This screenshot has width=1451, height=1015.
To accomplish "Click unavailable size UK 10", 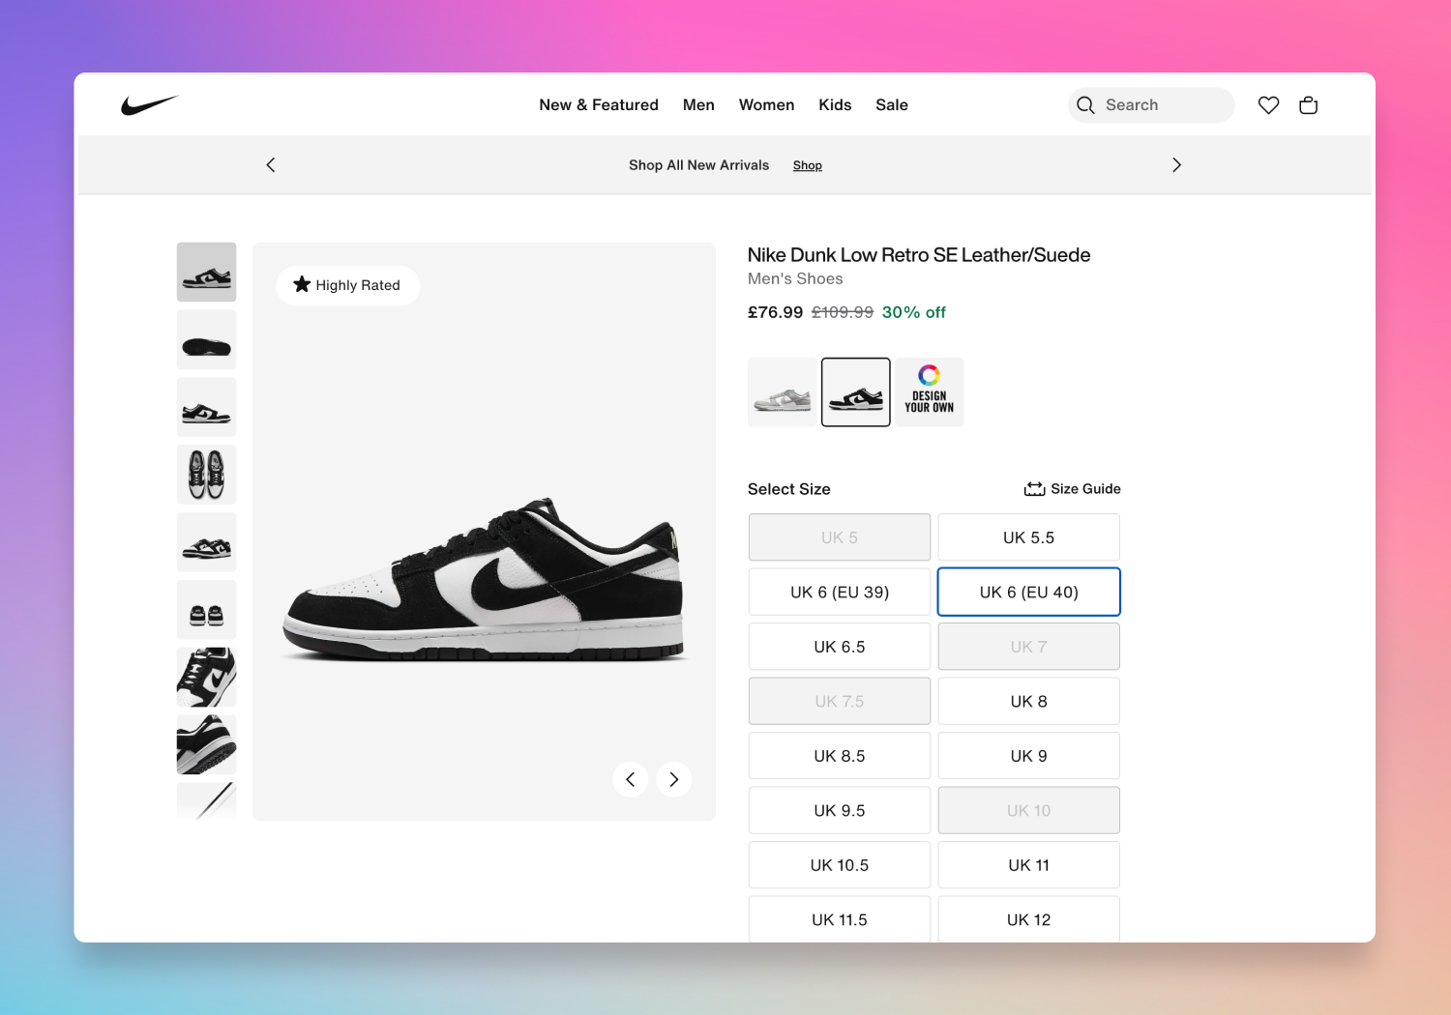I will coord(1029,810).
